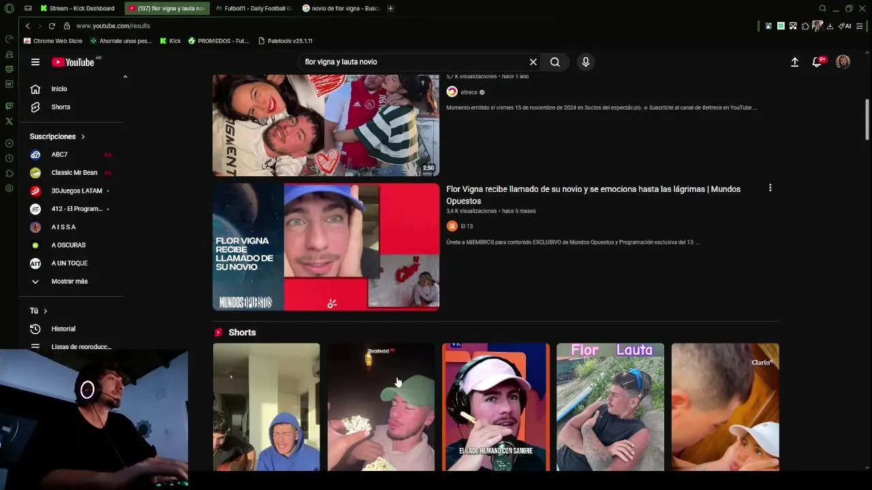This screenshot has width=872, height=490.
Task: Submit search with magnifier button
Action: click(555, 62)
